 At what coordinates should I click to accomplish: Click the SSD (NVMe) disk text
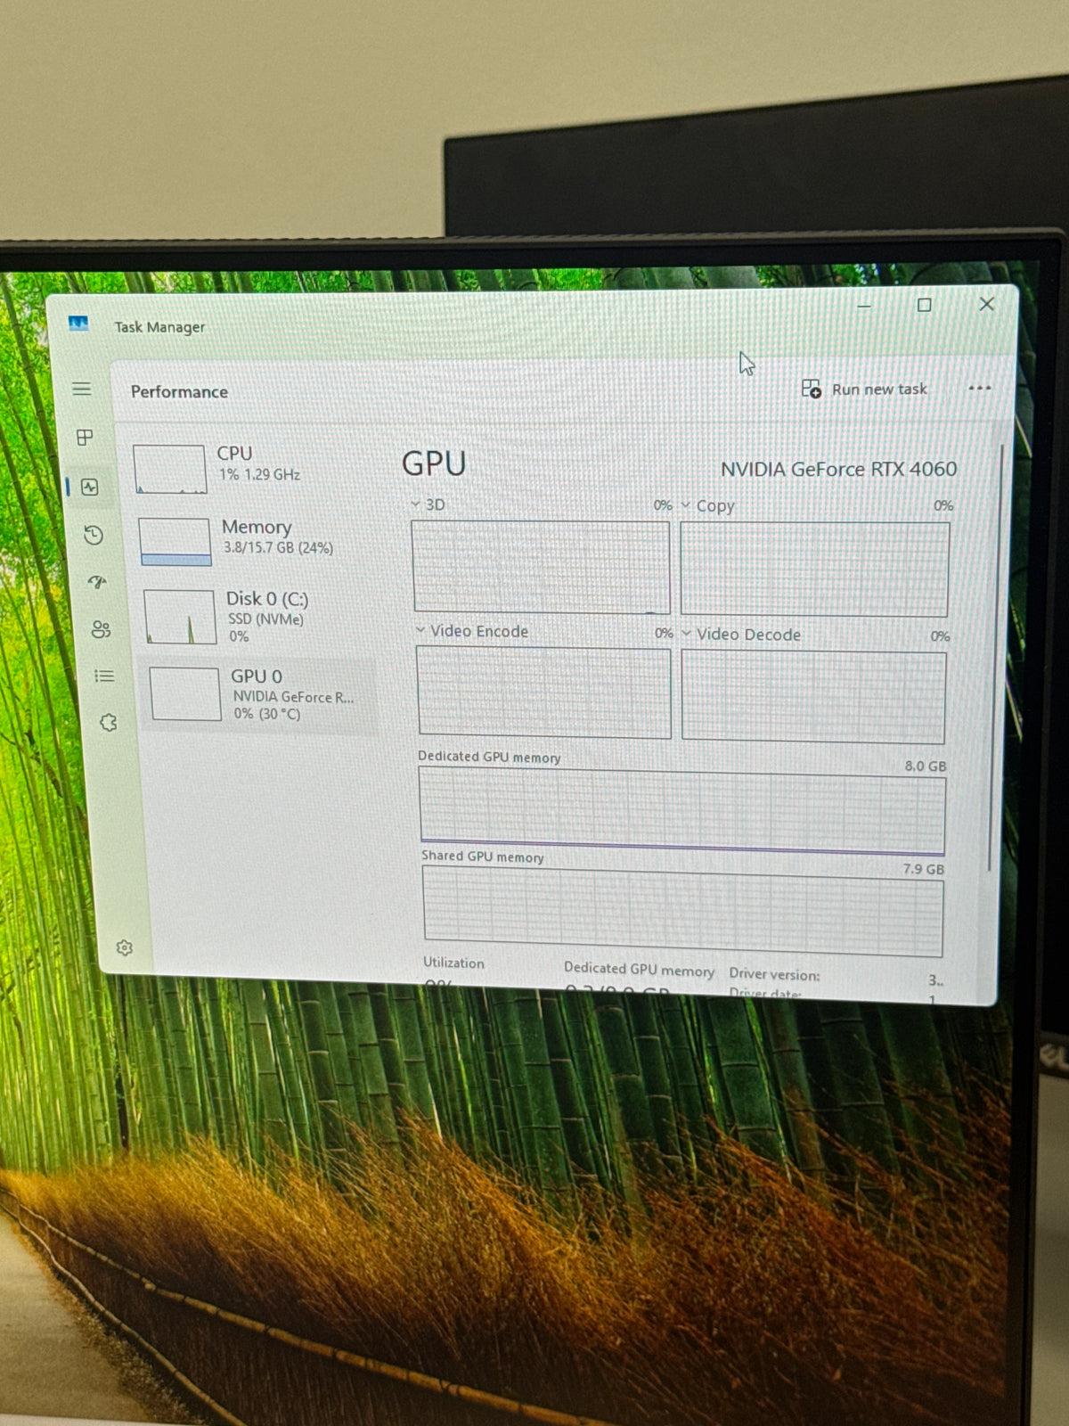(265, 619)
